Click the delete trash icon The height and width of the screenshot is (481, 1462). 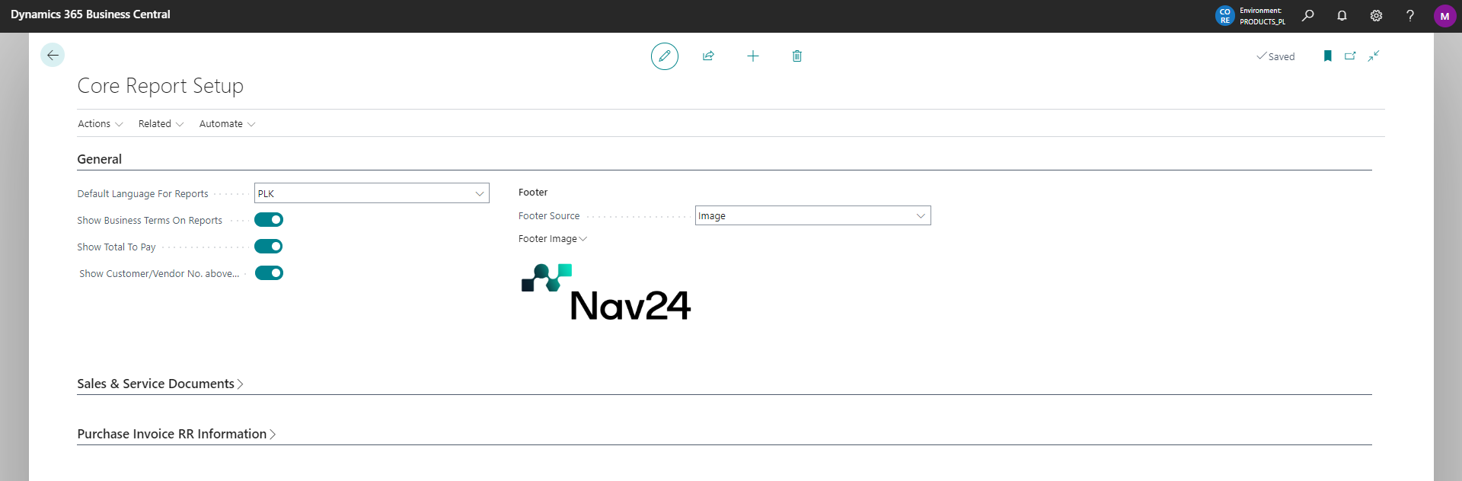797,56
